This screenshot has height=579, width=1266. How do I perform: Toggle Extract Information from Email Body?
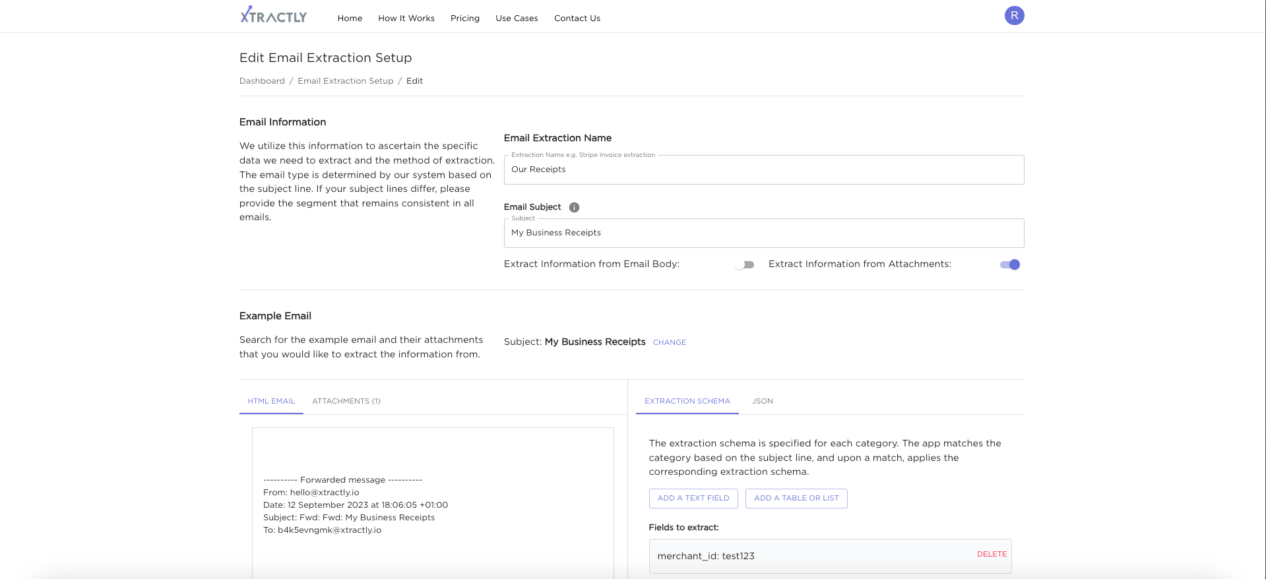point(744,264)
